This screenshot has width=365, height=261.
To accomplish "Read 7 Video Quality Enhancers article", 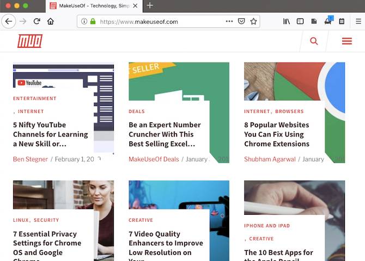I will click(166, 245).
